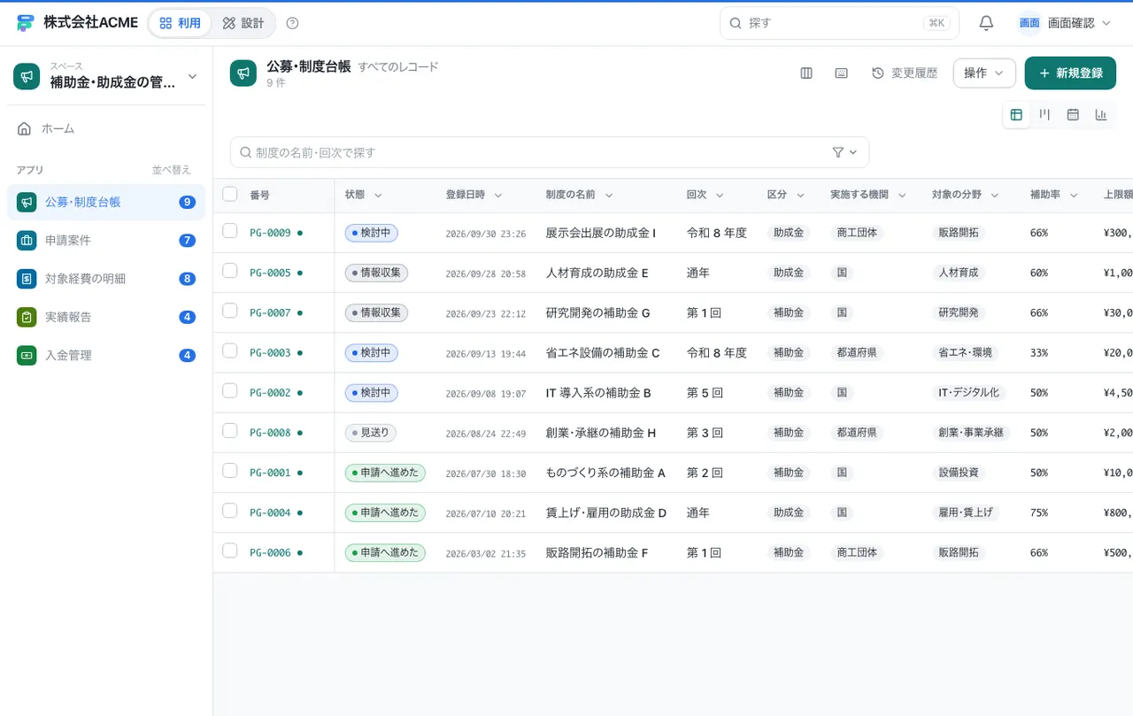Open the filter funnel icon

(844, 152)
